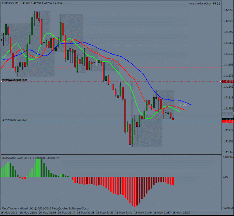Viewport: 234px width, 216px height.
Task: Click the 16 May 21:49 time axis label
Action: [143, 213]
